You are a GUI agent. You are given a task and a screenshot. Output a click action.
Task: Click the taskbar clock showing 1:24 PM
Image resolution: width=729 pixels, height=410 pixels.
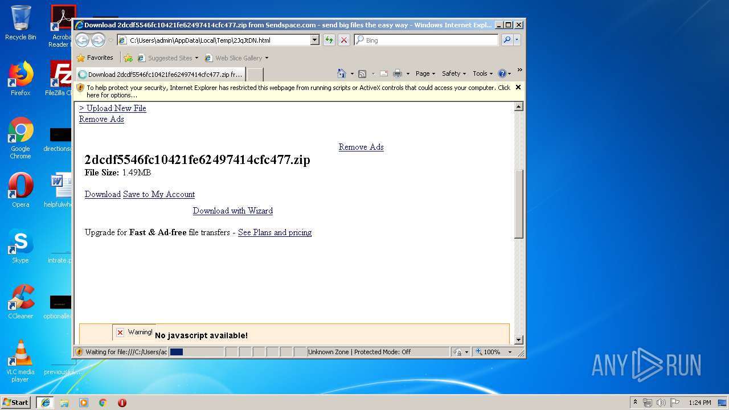pos(699,403)
